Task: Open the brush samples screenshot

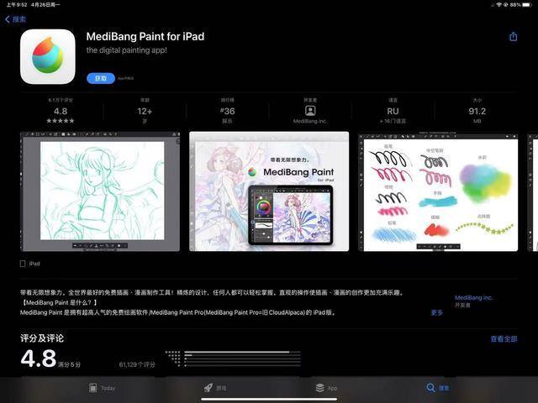Action: pyautogui.click(x=438, y=191)
